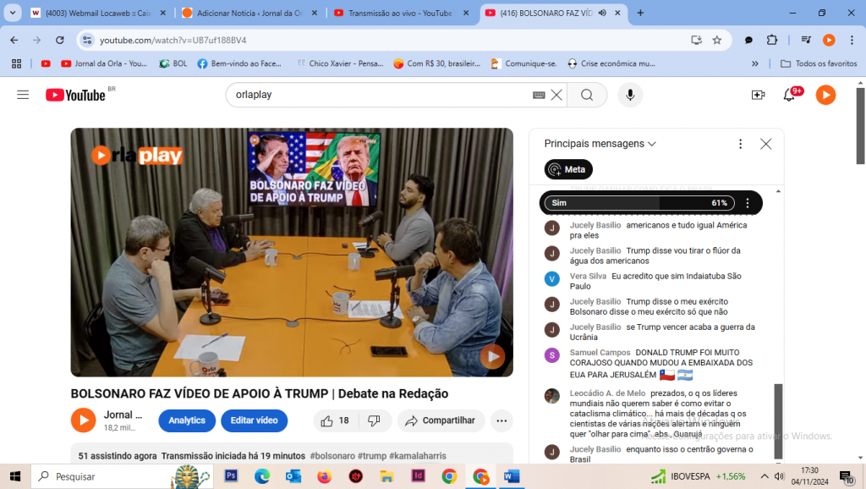Start voice search with microphone
866x489 pixels.
tap(630, 95)
